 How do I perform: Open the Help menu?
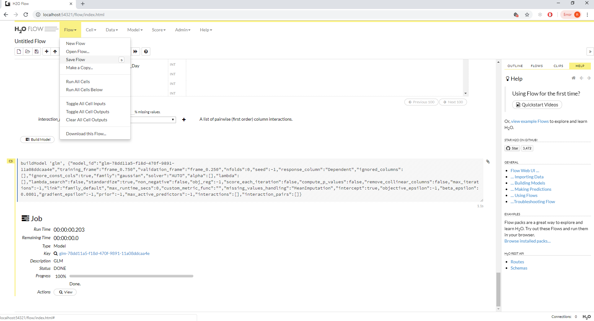tap(206, 30)
